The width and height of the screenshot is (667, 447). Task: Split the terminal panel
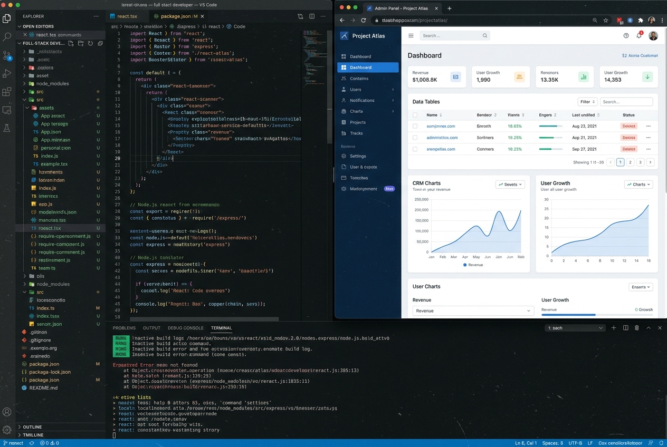tap(625, 328)
